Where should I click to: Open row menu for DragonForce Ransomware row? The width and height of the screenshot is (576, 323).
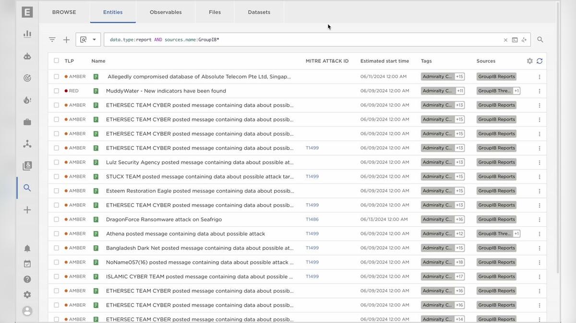click(540, 219)
